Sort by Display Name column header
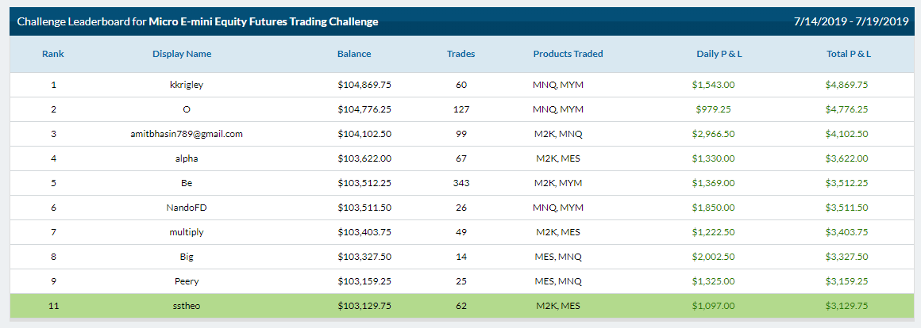The width and height of the screenshot is (921, 328). pos(182,54)
